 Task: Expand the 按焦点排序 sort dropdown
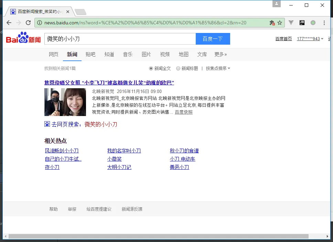(x=218, y=68)
